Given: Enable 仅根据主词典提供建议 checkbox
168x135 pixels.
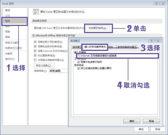Looking at the screenshot, I should click(x=35, y=60).
